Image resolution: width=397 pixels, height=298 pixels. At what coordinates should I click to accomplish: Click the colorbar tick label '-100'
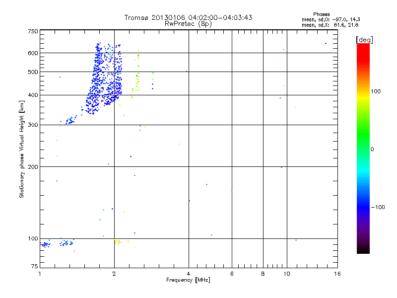[x=378, y=207]
